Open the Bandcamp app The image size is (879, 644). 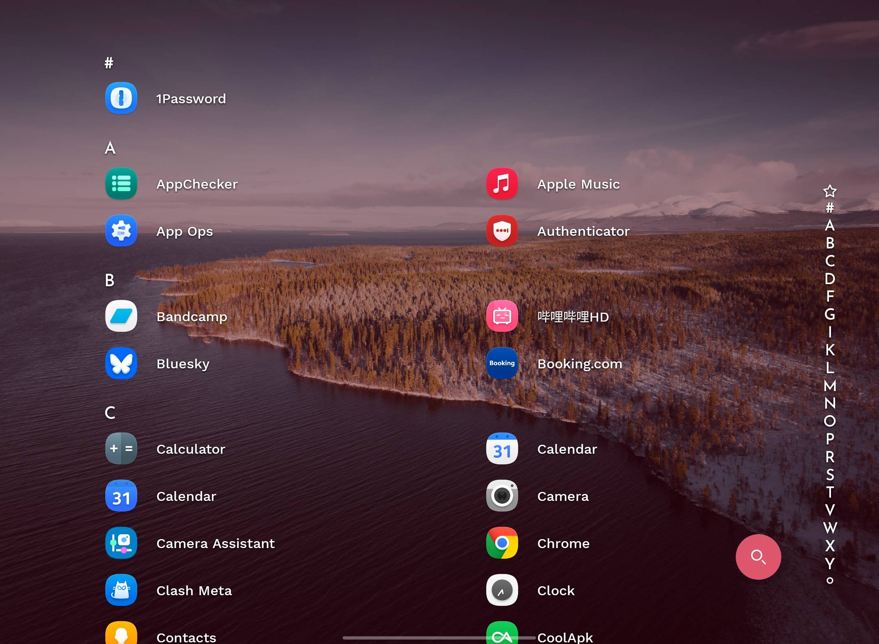(x=121, y=316)
